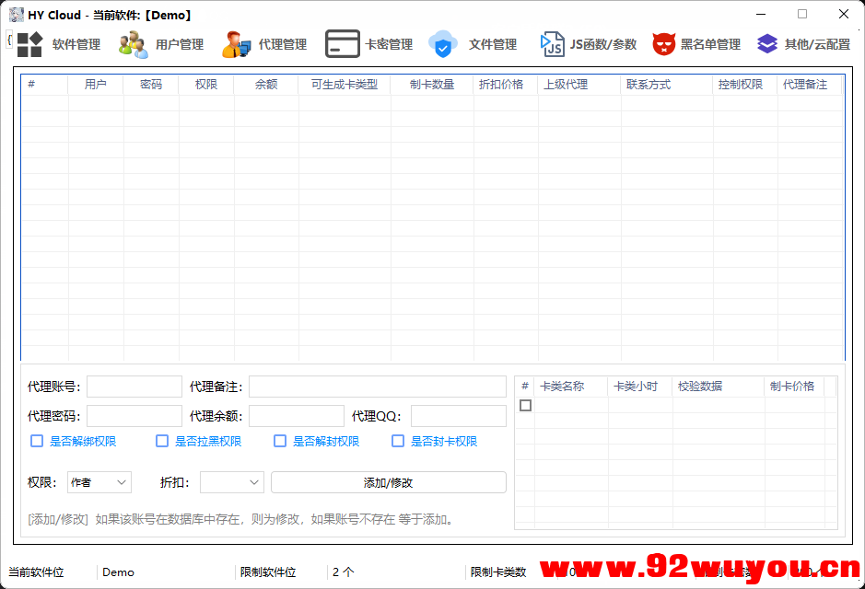
Task: Check the 是否解封权限 option
Action: click(280, 441)
